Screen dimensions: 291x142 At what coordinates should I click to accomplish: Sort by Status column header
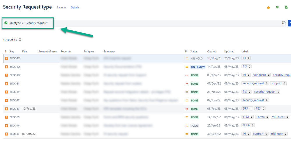pos(194,52)
